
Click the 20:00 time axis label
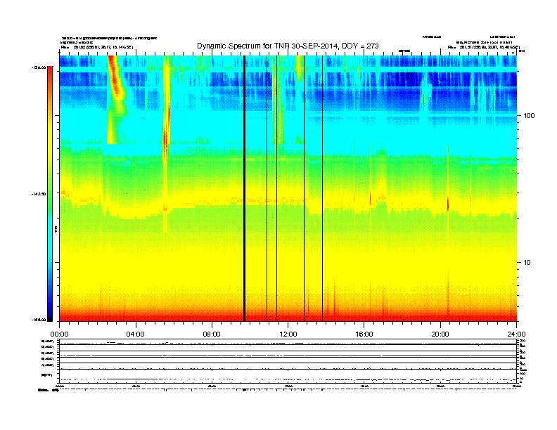click(440, 334)
